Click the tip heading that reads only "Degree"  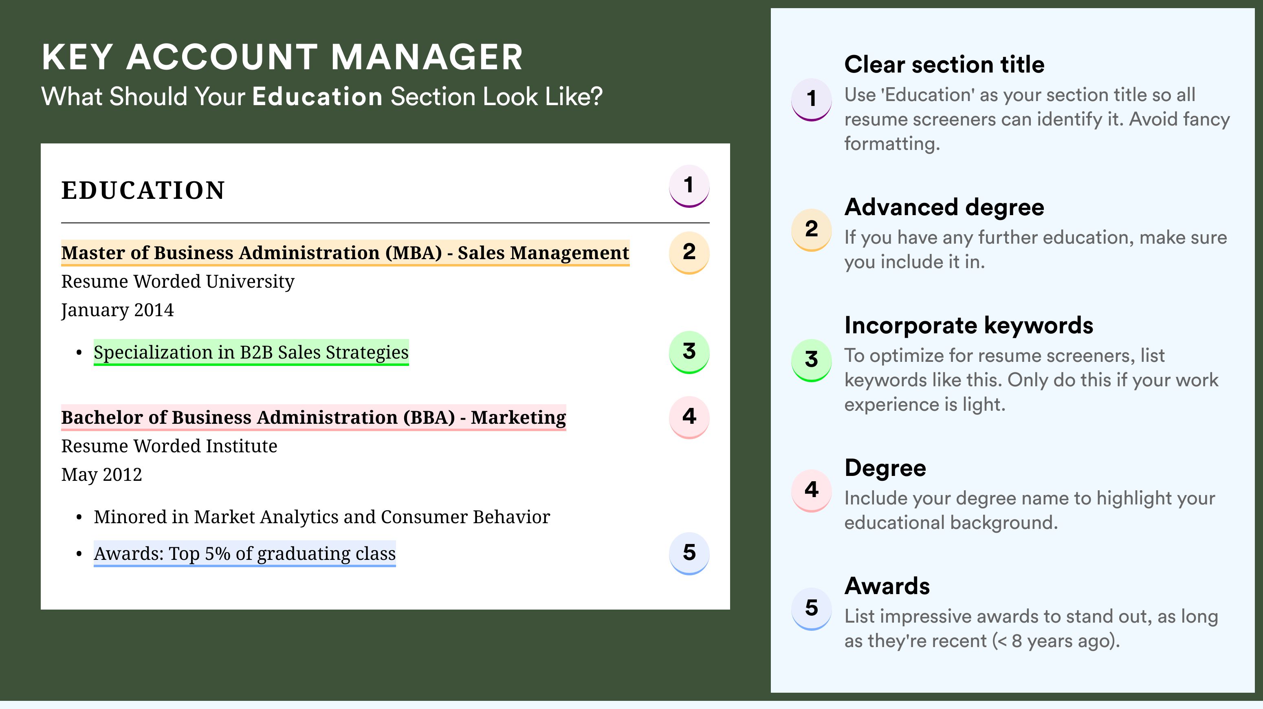pos(885,468)
